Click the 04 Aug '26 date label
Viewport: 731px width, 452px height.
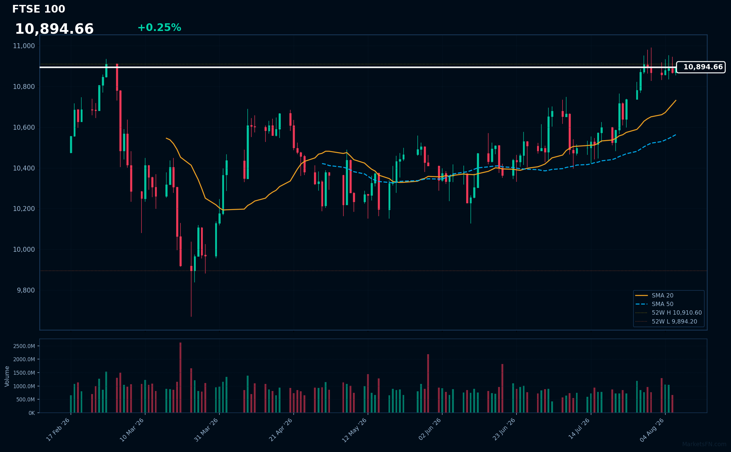[x=652, y=429]
